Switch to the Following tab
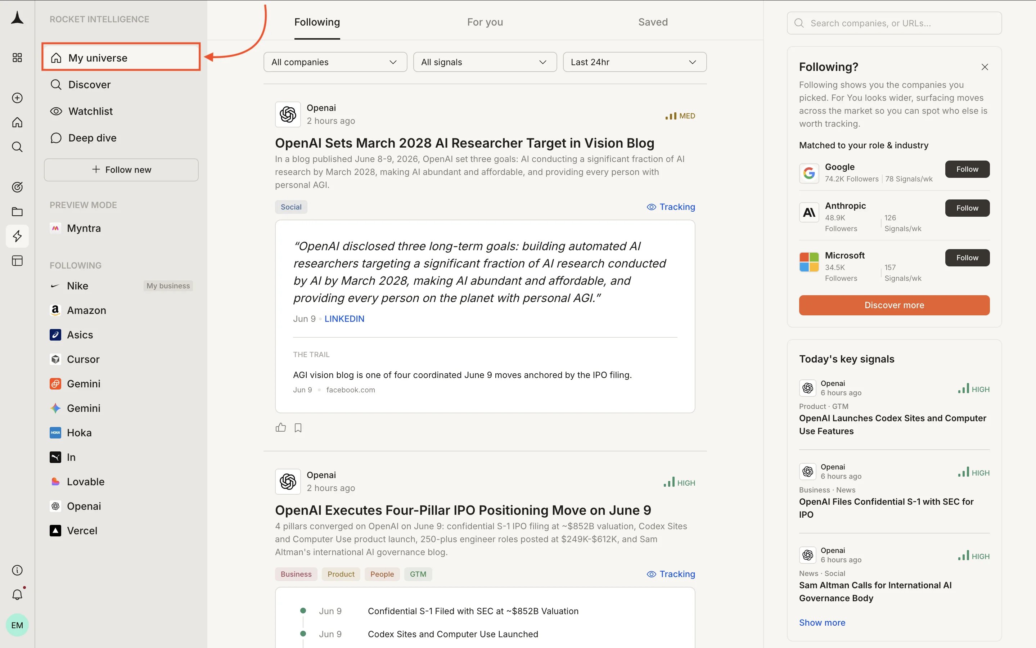Screen dimensions: 1036x648 (x=317, y=22)
